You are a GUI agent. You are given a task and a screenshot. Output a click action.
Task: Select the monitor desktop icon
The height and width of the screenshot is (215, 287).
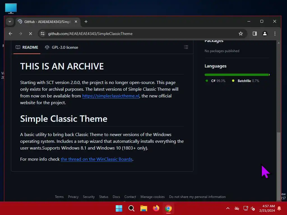(x=11, y=8)
